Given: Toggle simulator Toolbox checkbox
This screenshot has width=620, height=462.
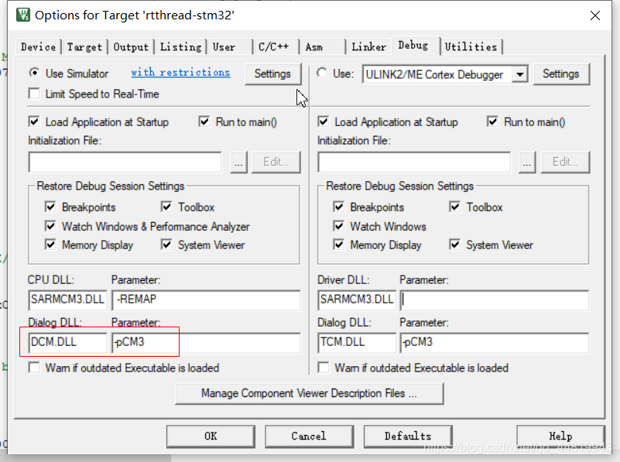Looking at the screenshot, I should click(x=166, y=207).
